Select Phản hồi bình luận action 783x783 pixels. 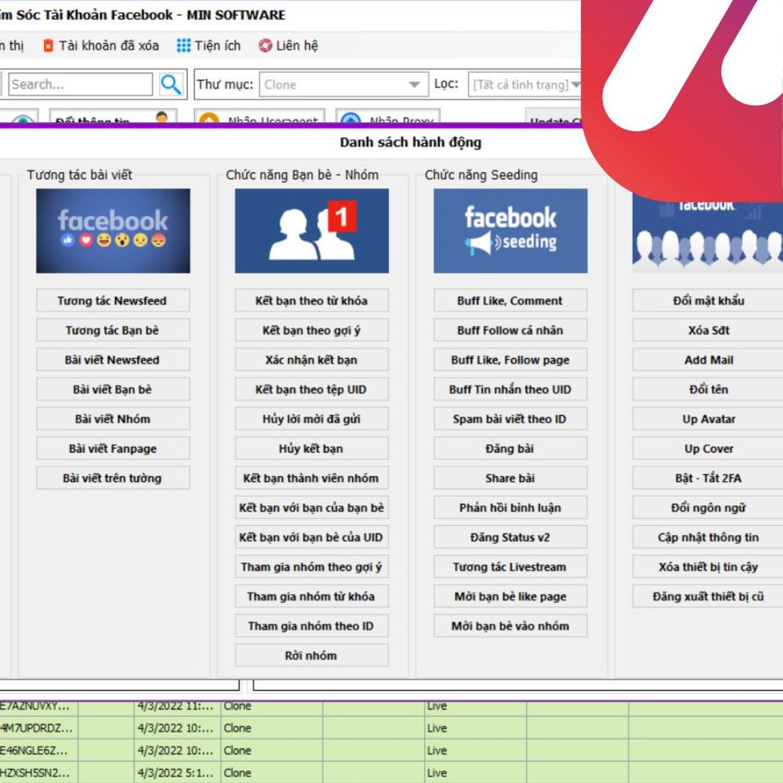pos(511,507)
